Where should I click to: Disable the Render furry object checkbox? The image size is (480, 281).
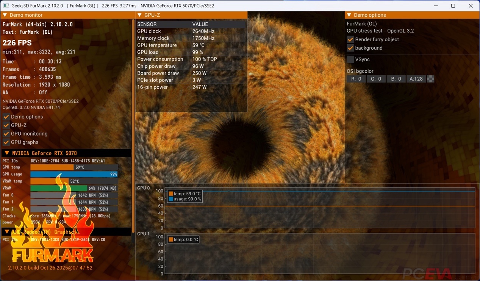tap(350, 39)
